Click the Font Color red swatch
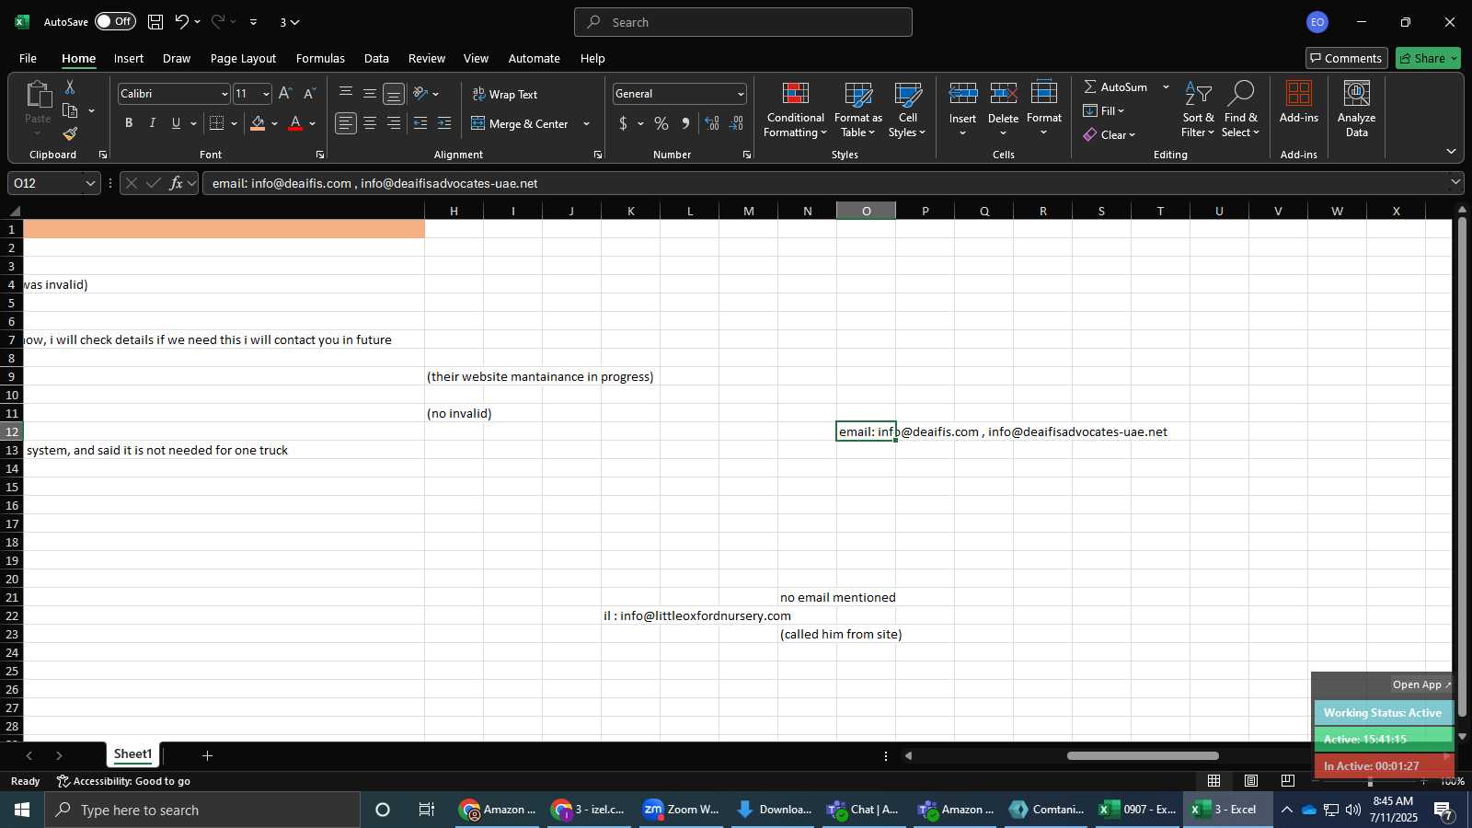The width and height of the screenshot is (1472, 828). click(295, 123)
